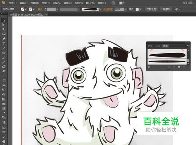Image resolution: width=196 pixels, height=145 pixels.
Task: Open the 文字(T) menu
Action: (x=46, y=3)
